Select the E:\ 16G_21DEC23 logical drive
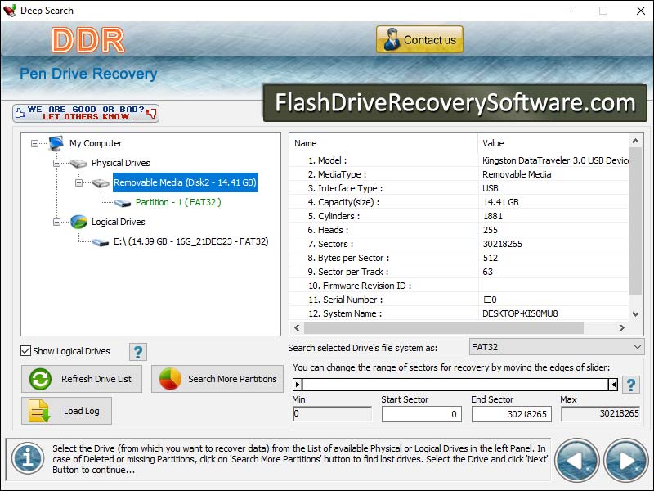This screenshot has width=654, height=491. pyautogui.click(x=191, y=241)
